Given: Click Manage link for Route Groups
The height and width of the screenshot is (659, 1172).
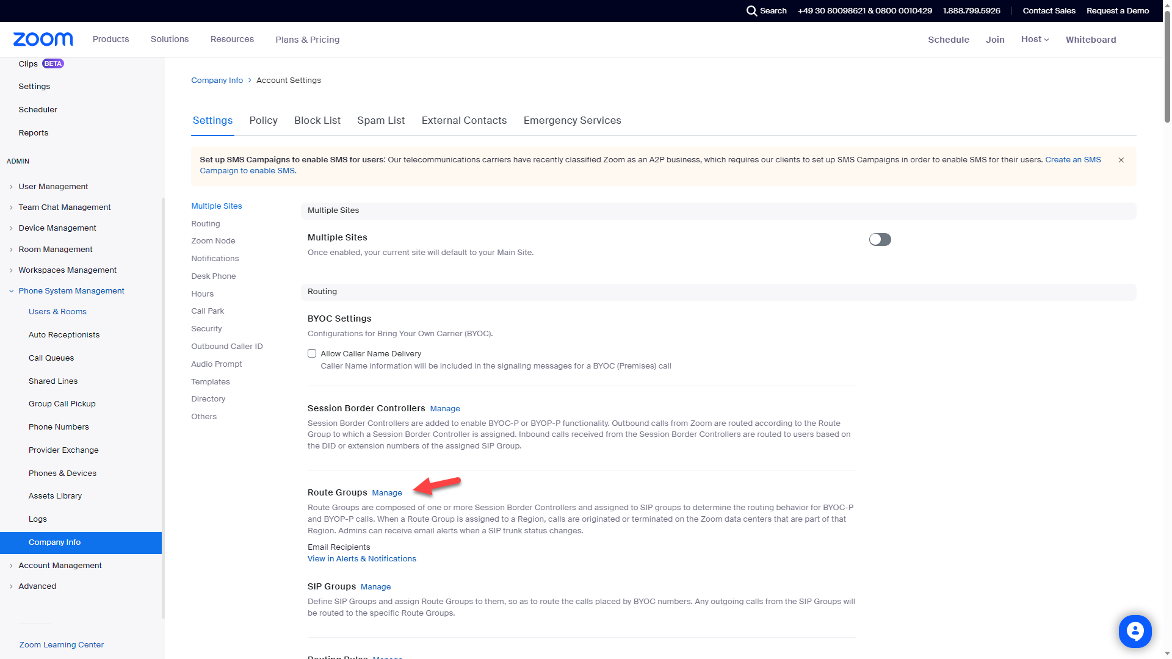Looking at the screenshot, I should click(387, 492).
